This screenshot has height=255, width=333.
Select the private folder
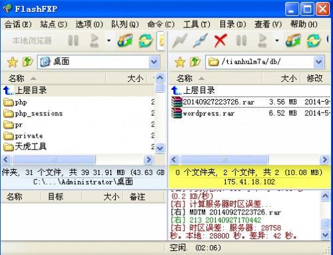click(x=78, y=136)
